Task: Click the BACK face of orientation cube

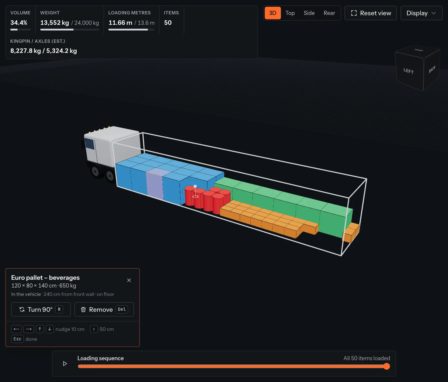Action: coord(432,69)
